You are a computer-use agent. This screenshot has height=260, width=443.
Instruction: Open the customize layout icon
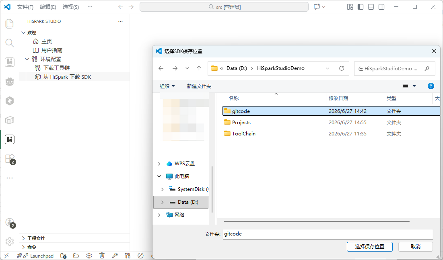tap(350, 7)
